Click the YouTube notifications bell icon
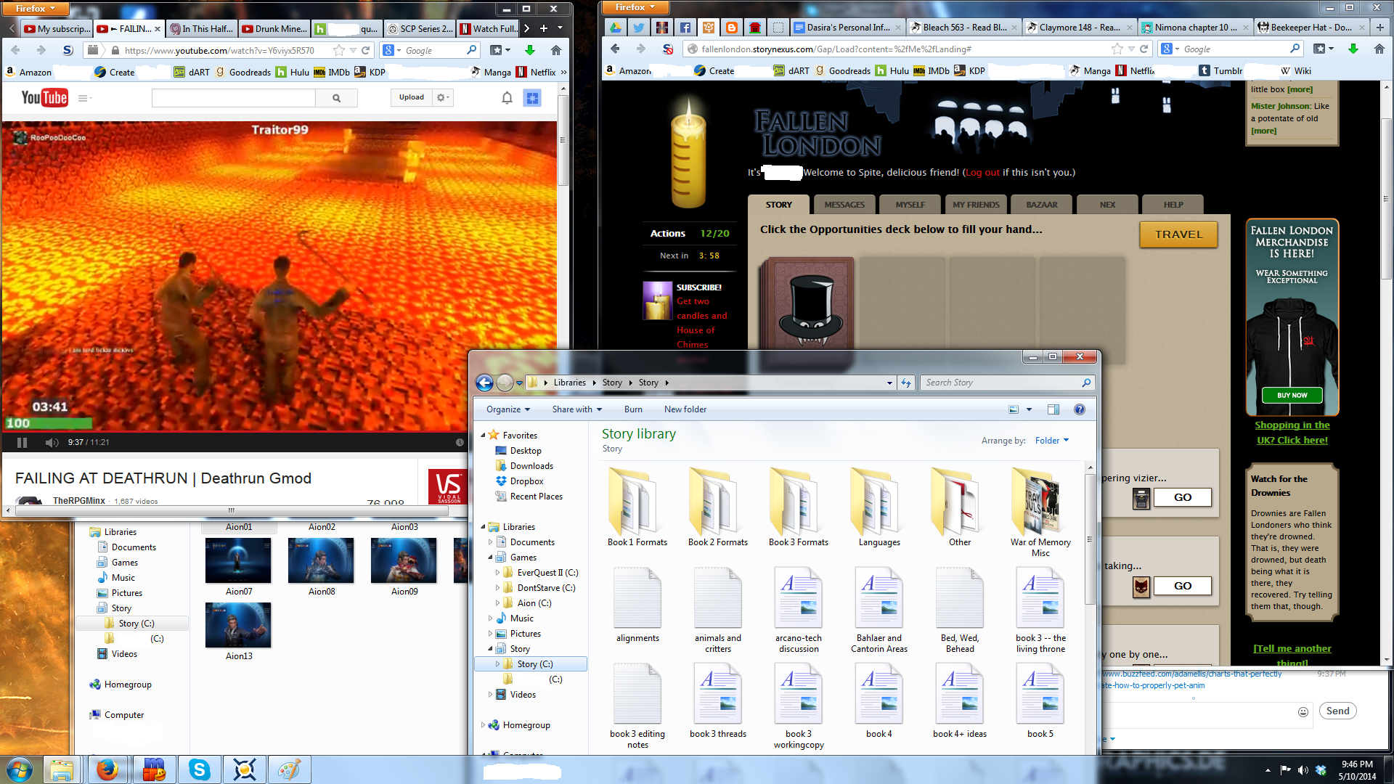Screen dimensions: 1394x784 pyautogui.click(x=507, y=98)
